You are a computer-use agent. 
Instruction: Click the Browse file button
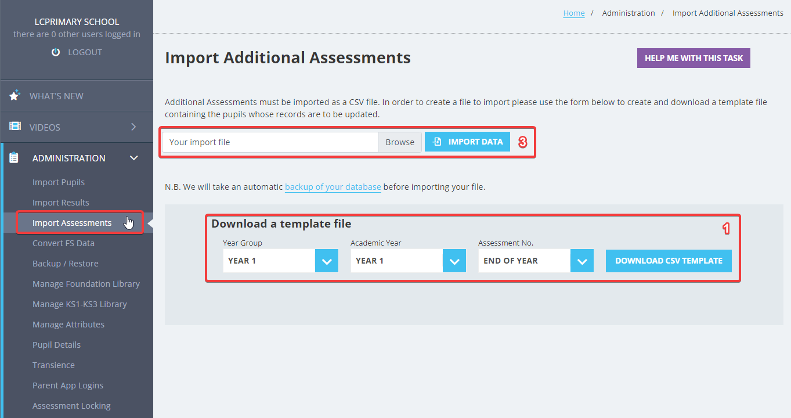point(400,142)
